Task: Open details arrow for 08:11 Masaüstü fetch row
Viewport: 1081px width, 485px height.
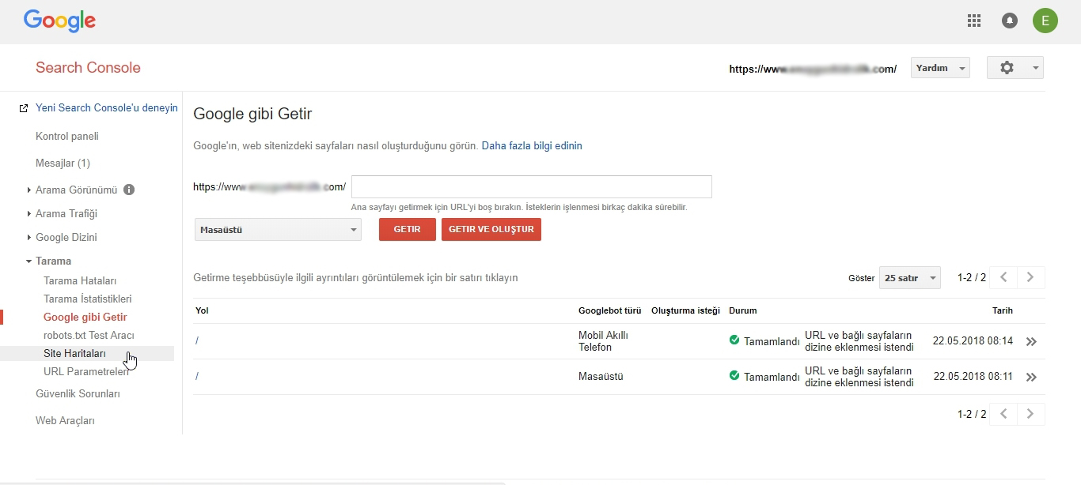Action: coord(1031,378)
